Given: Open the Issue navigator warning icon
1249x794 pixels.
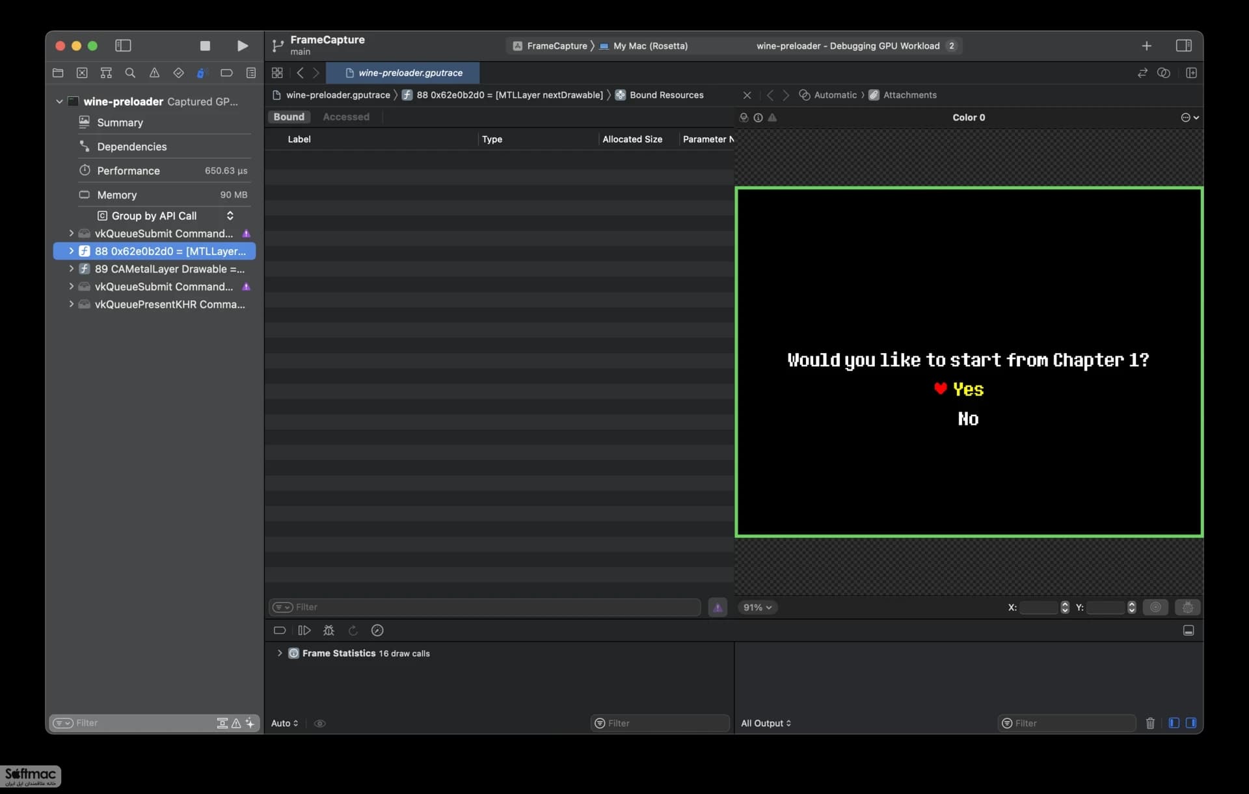Looking at the screenshot, I should (x=154, y=73).
